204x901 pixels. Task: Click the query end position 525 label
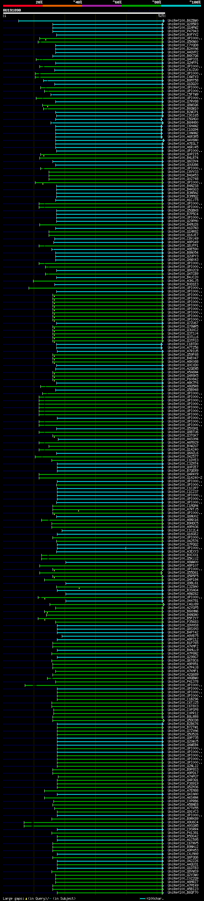pos(161,16)
